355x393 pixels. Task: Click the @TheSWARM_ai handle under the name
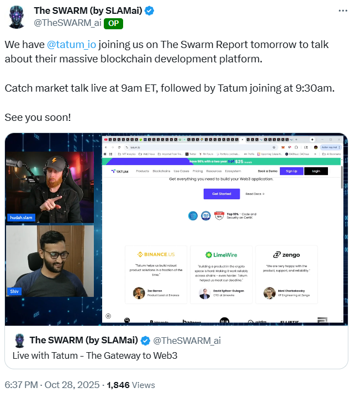[x=68, y=23]
